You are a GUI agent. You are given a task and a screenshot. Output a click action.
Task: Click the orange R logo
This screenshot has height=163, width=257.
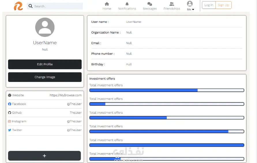(x=18, y=6)
